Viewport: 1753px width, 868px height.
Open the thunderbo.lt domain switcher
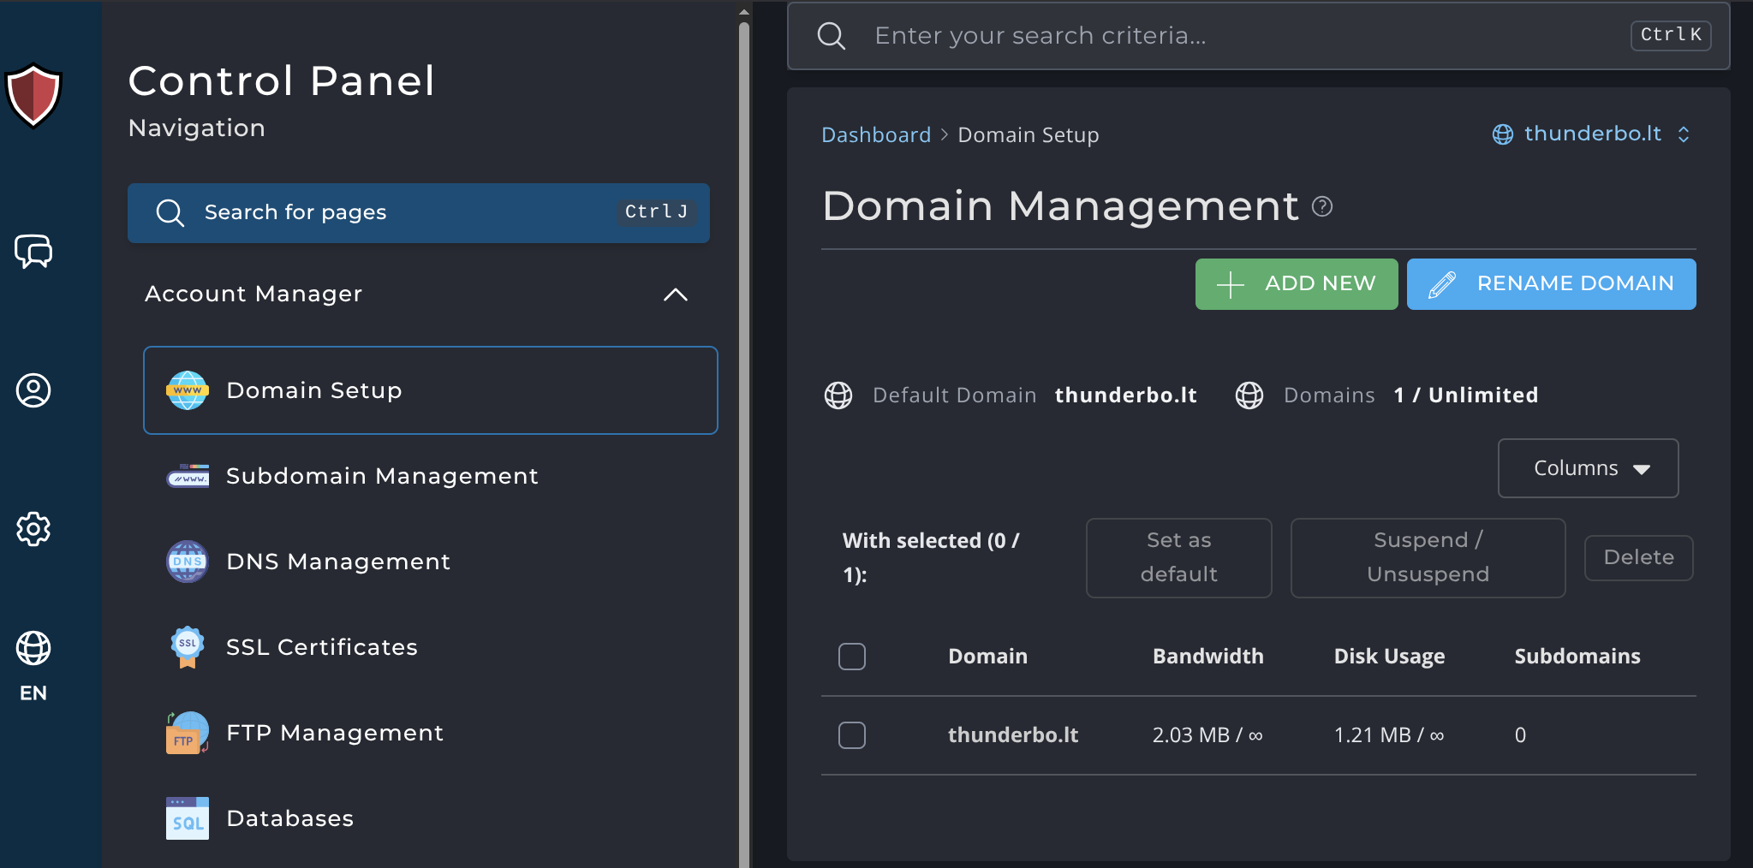tap(1591, 134)
